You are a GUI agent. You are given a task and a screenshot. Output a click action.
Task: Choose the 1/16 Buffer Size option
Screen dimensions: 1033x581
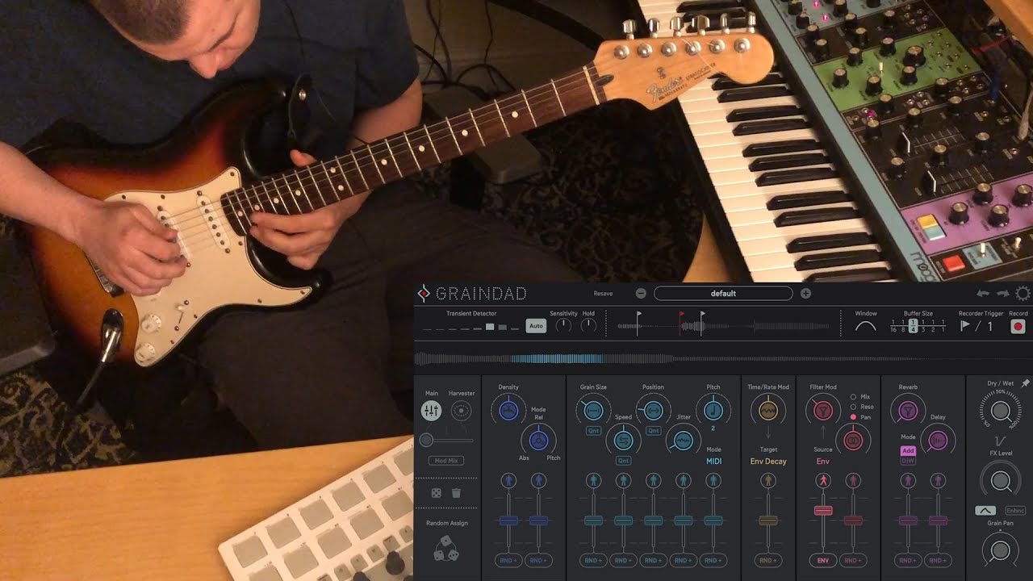click(x=893, y=326)
